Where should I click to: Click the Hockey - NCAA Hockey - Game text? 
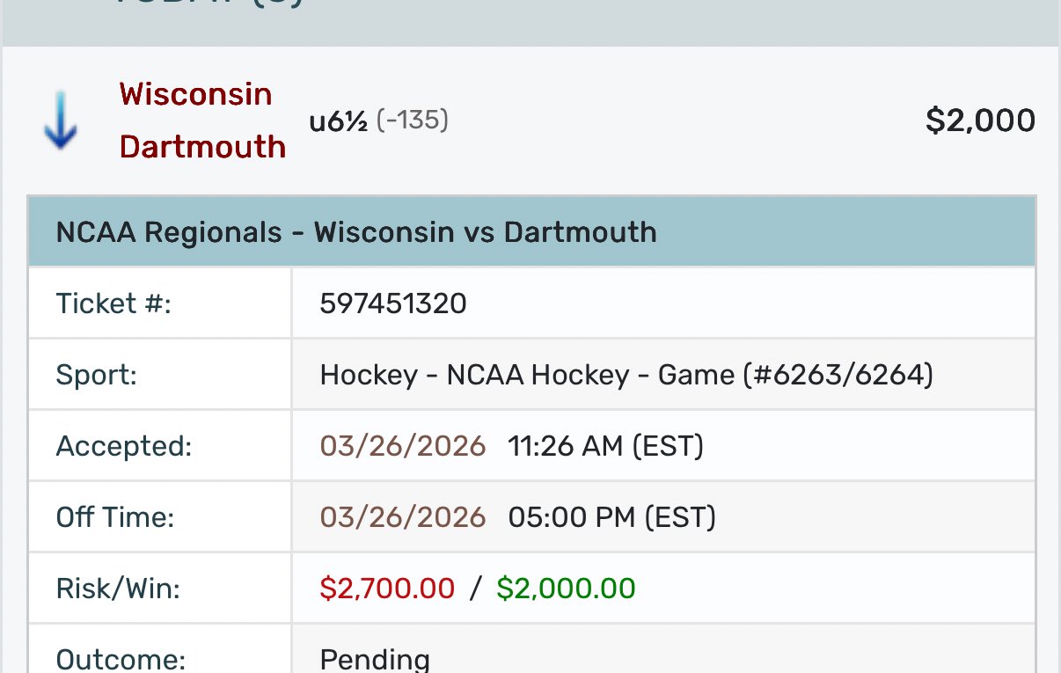point(626,375)
